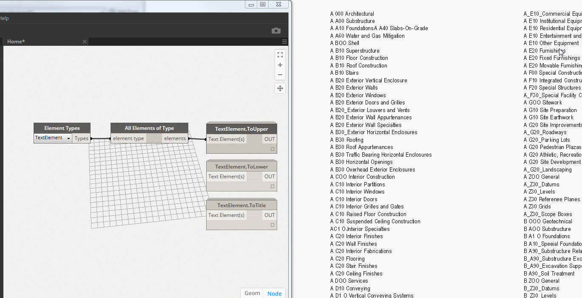Toggle preview on the TextElement.ToLower node
The height and width of the screenshot is (298, 582).
coord(272,186)
